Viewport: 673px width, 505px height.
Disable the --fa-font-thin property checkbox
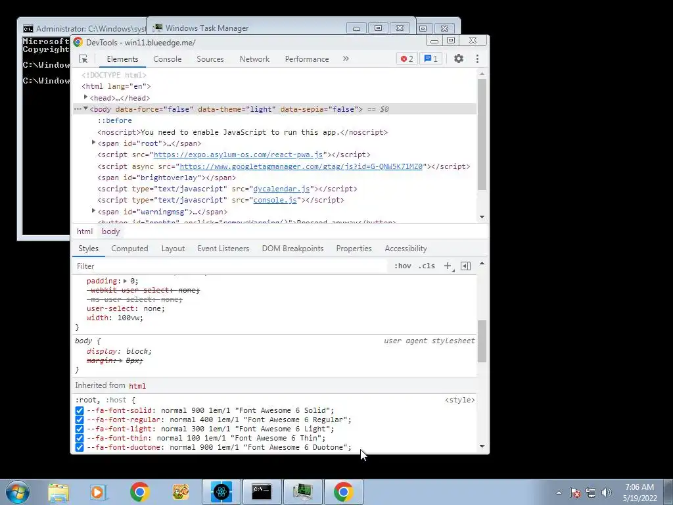[x=80, y=438]
